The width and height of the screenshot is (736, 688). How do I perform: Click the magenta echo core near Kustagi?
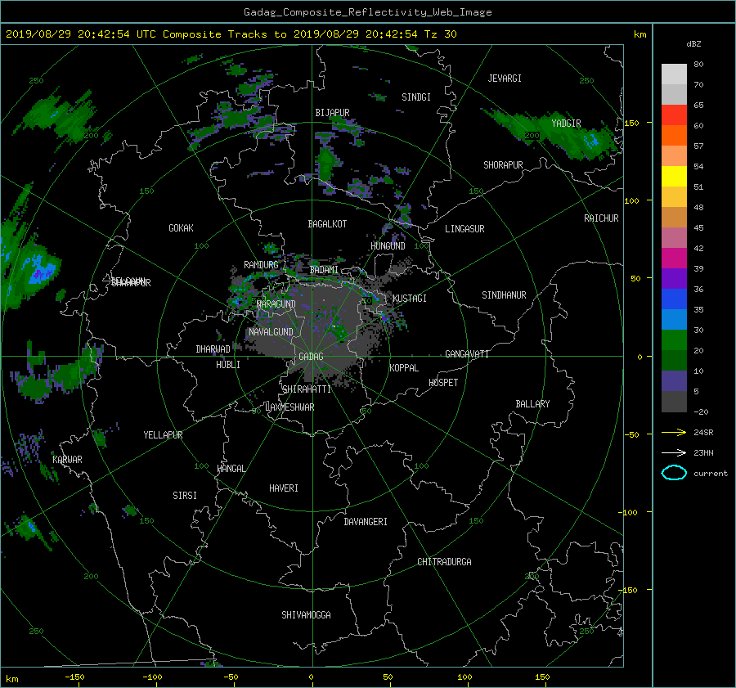coord(384,318)
